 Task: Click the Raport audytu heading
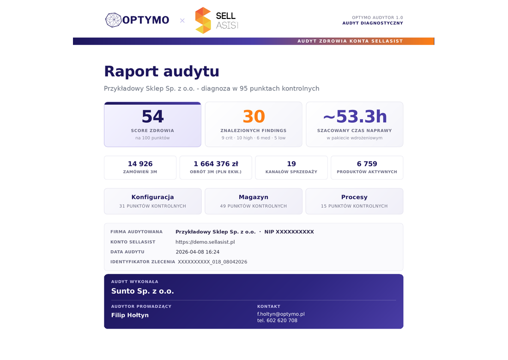(x=162, y=72)
